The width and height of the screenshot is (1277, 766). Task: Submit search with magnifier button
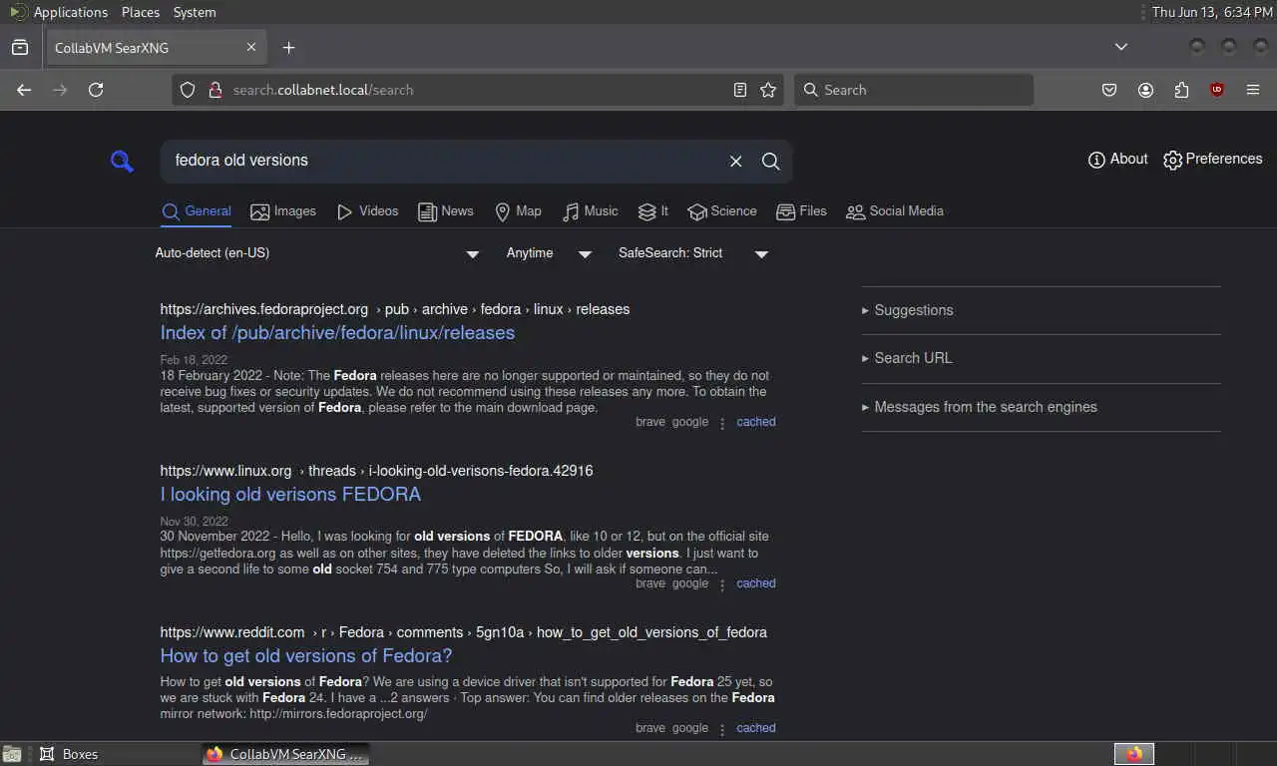click(770, 161)
